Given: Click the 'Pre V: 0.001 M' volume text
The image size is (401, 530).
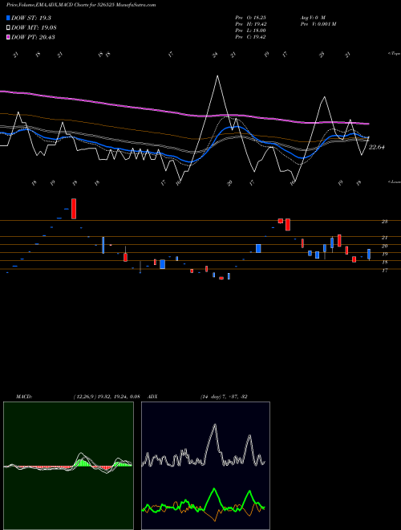Looking at the screenshot, I should coord(318,24).
